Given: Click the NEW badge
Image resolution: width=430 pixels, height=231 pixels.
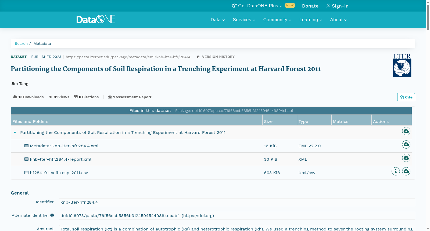Looking at the screenshot, I should (290, 5).
